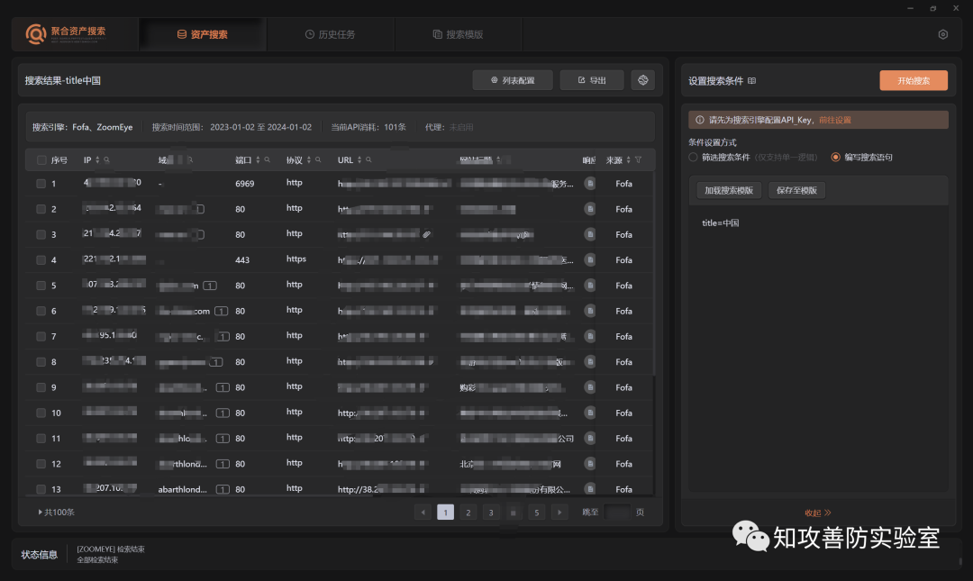Click the 列表配置 button
This screenshot has height=581, width=973.
(513, 80)
